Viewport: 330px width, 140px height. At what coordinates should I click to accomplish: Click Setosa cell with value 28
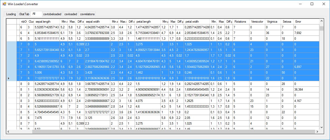(287, 84)
